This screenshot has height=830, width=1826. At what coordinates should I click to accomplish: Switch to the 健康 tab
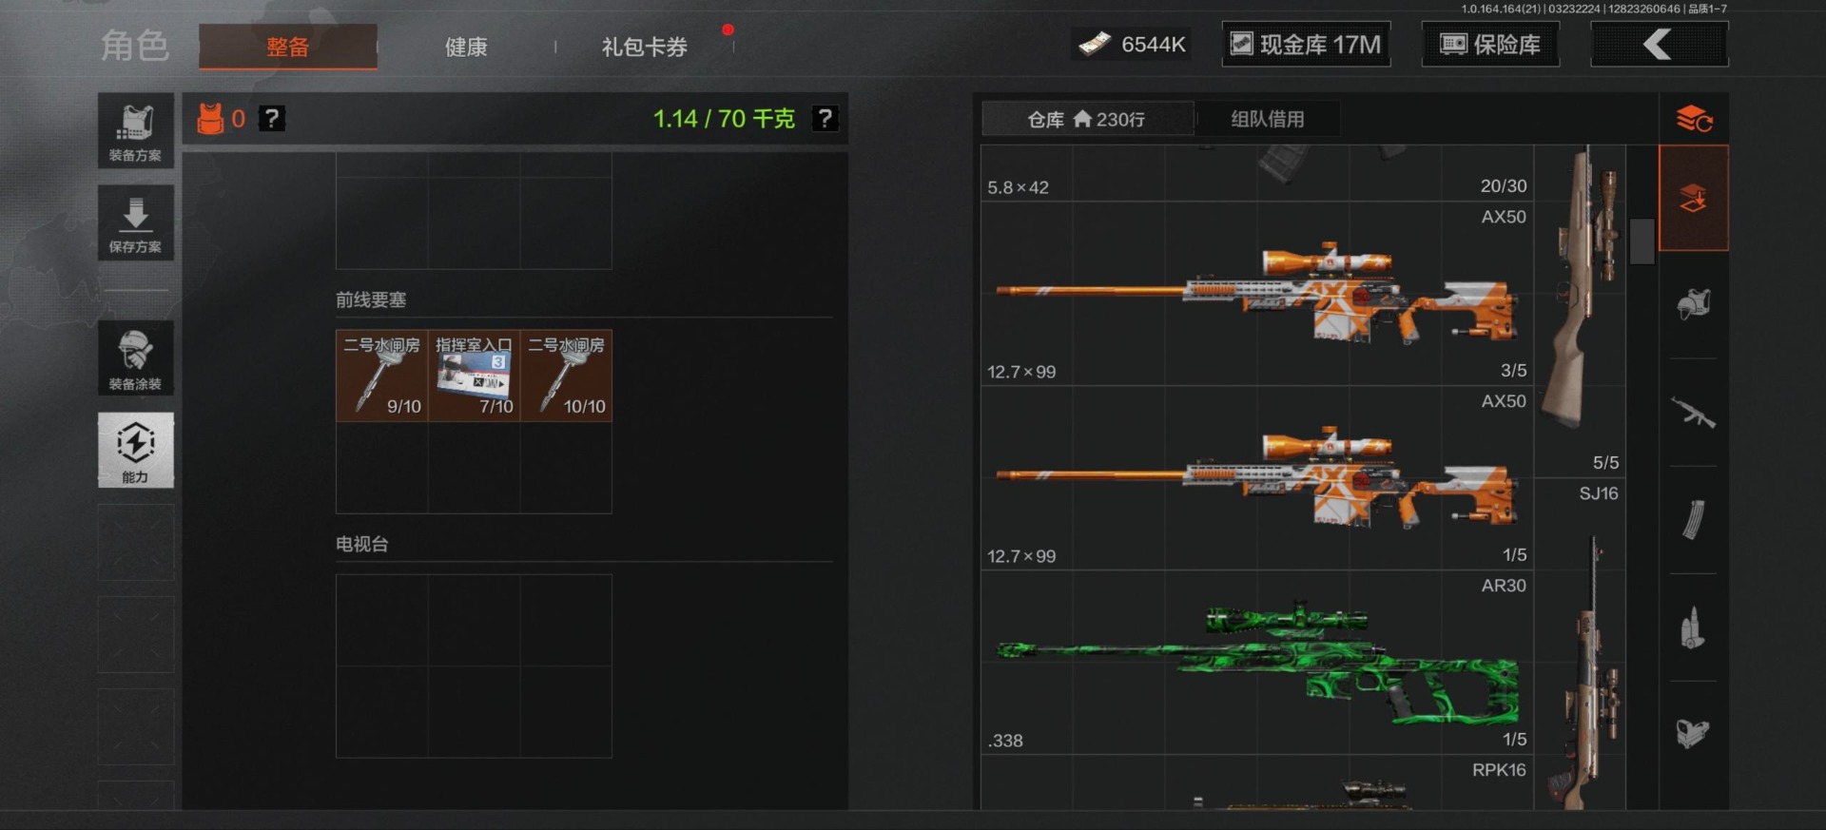click(x=466, y=47)
